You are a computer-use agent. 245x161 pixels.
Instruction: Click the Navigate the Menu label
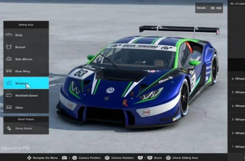point(45,158)
